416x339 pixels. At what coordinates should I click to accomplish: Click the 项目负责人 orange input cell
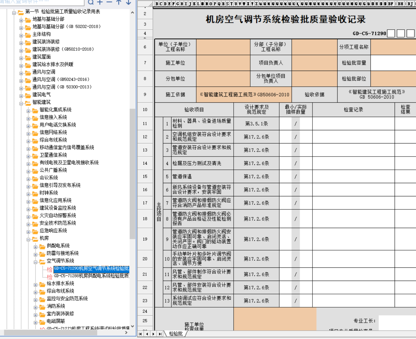314,63
